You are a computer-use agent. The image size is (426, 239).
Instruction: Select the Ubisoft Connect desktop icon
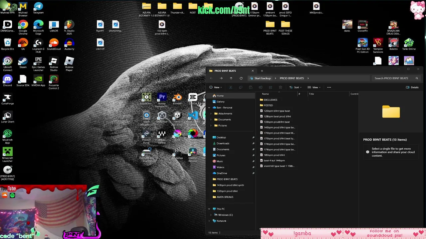coord(7,64)
